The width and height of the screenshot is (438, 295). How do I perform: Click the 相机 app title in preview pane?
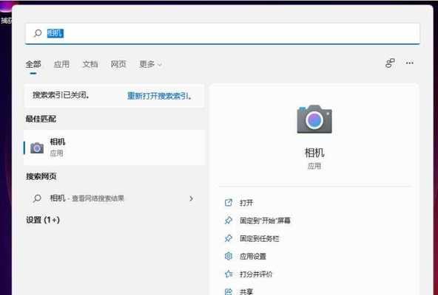click(x=314, y=153)
